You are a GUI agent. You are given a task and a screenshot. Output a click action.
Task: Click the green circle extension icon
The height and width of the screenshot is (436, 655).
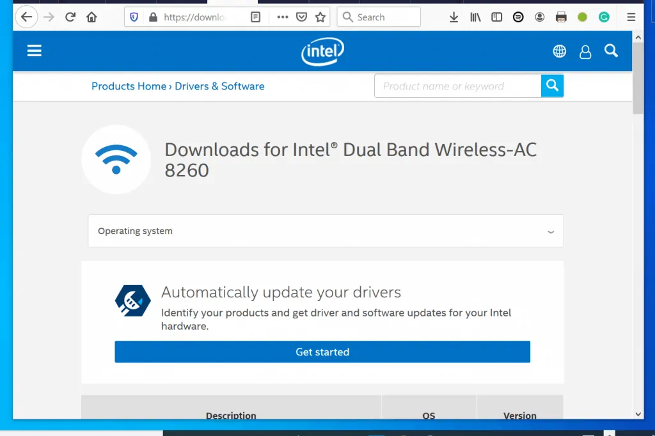point(582,17)
